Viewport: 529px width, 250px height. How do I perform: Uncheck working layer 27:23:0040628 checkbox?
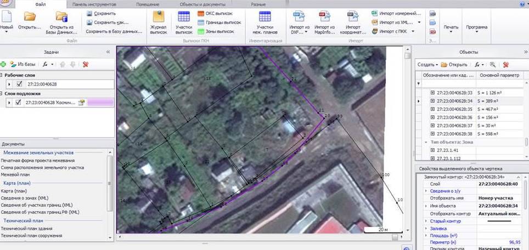click(x=19, y=84)
